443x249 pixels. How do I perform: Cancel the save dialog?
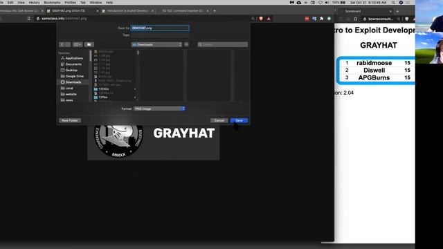pos(219,120)
